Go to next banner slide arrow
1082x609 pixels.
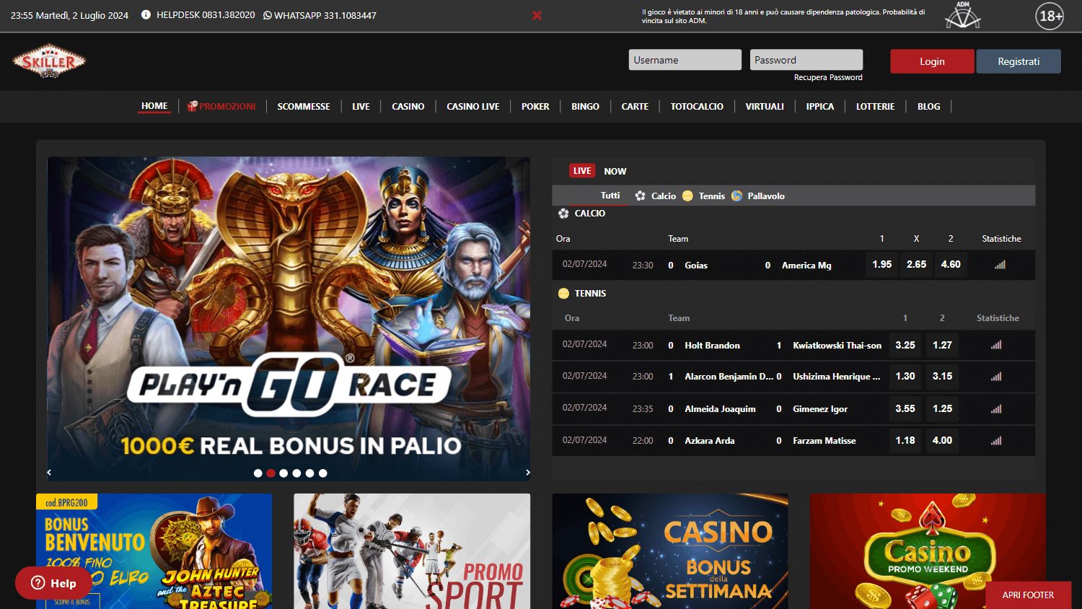pyautogui.click(x=528, y=473)
